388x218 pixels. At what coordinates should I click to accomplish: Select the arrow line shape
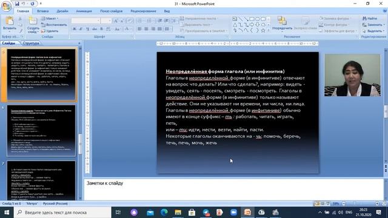(246, 19)
